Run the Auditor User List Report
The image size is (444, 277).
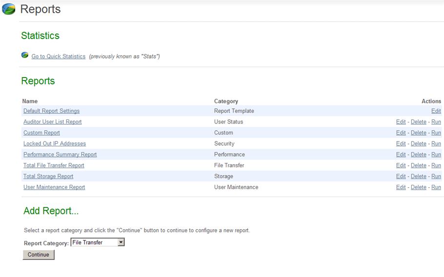[436, 122]
